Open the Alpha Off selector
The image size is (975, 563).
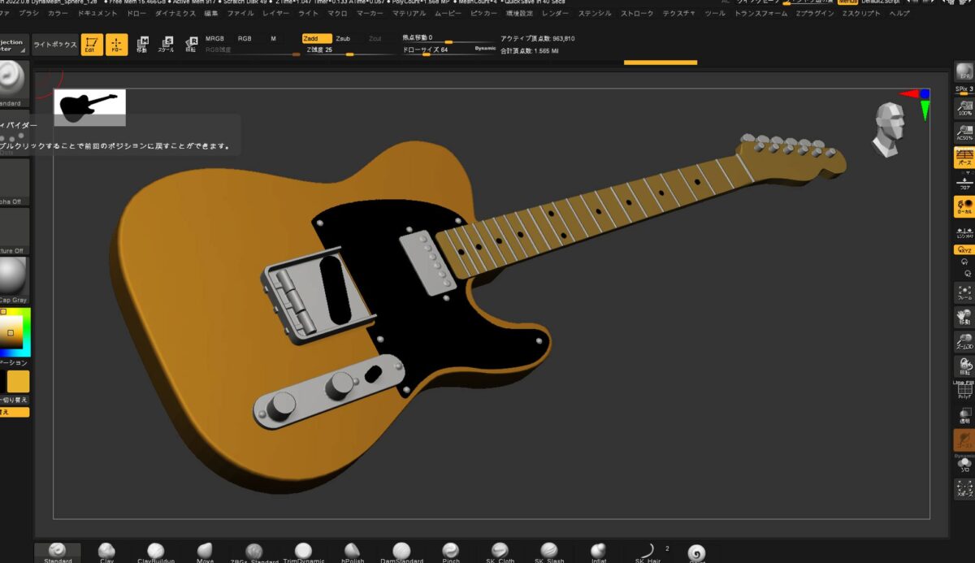coord(12,180)
